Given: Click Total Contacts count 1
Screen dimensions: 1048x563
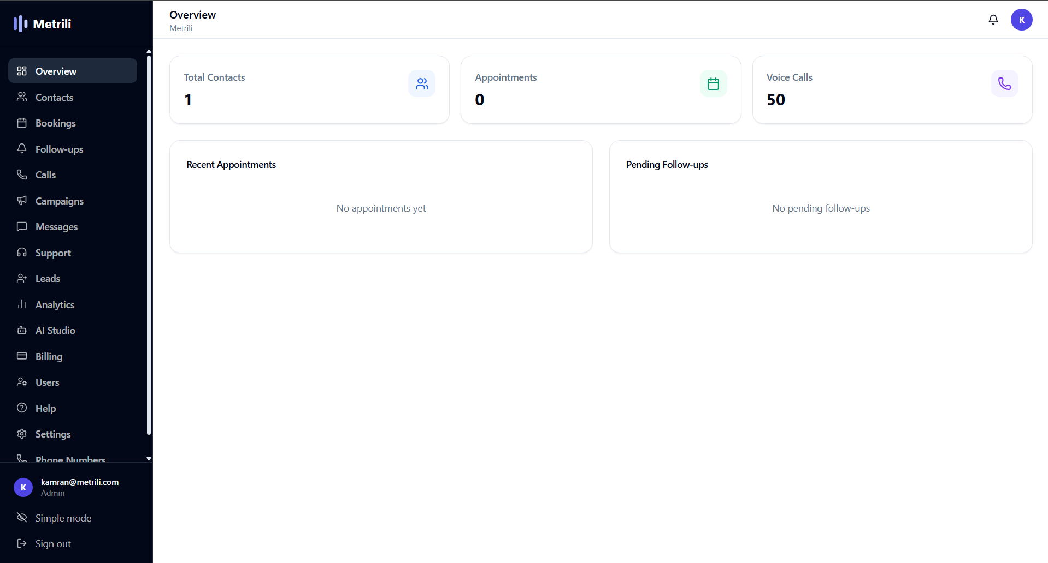Looking at the screenshot, I should coord(188,99).
